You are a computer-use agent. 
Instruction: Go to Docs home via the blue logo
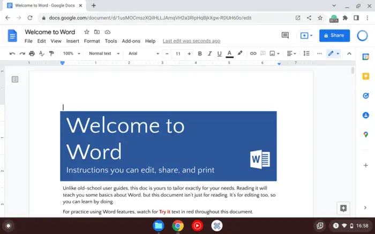pyautogui.click(x=12, y=36)
